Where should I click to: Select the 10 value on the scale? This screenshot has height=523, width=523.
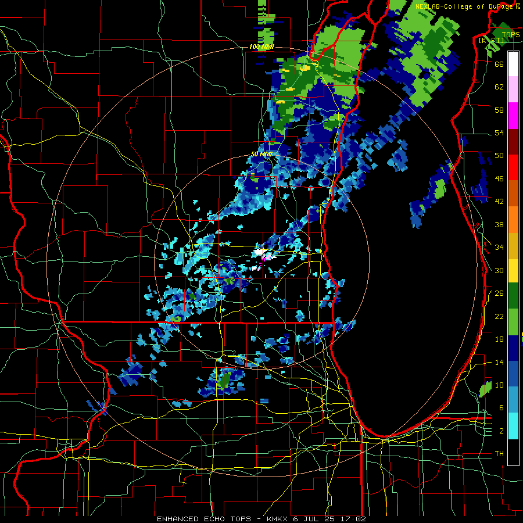coord(499,385)
